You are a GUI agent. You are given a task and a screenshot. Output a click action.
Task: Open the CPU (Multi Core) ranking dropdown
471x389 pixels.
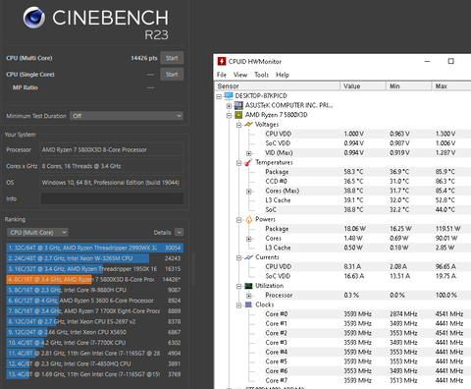(x=37, y=232)
